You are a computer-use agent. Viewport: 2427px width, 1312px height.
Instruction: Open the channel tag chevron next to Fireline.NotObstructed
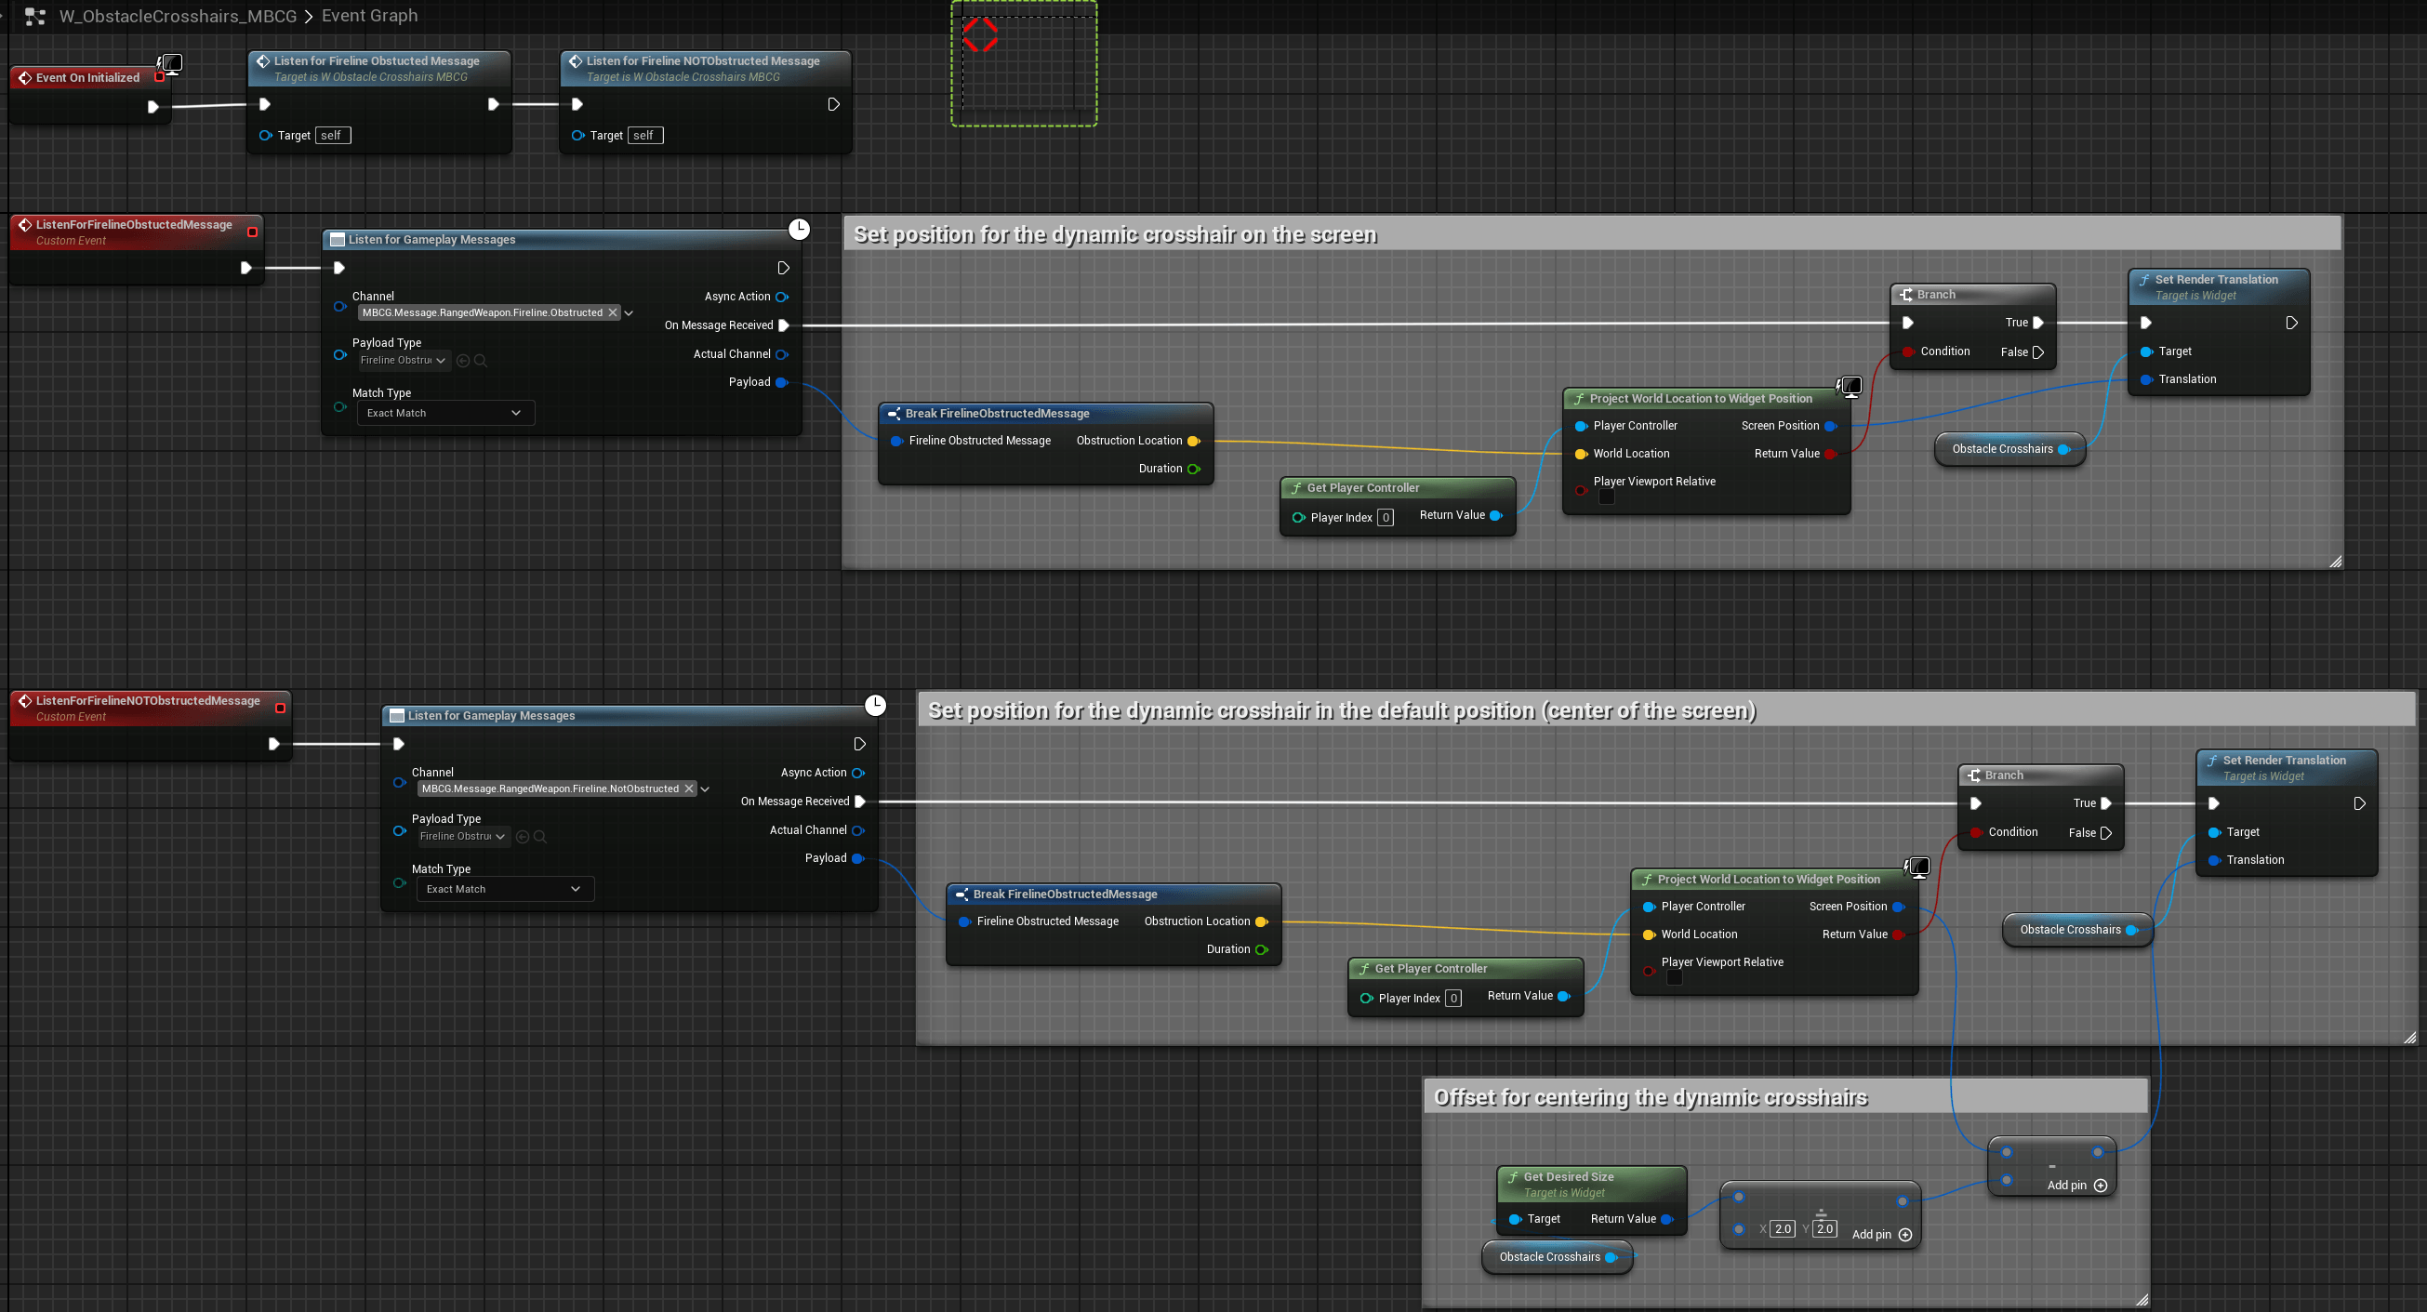(x=706, y=789)
